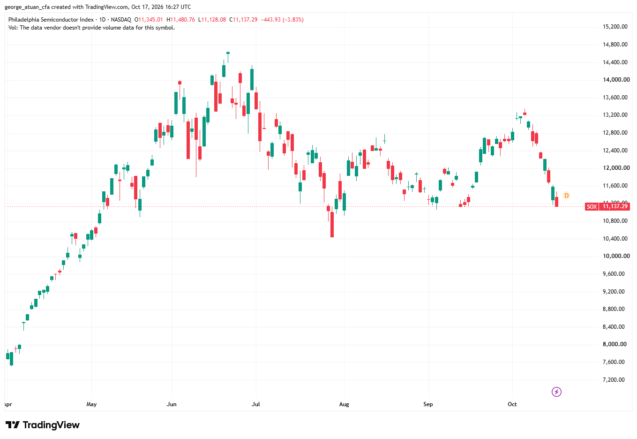Click the red SOX symbol tag
The height and width of the screenshot is (439, 637).
click(592, 206)
